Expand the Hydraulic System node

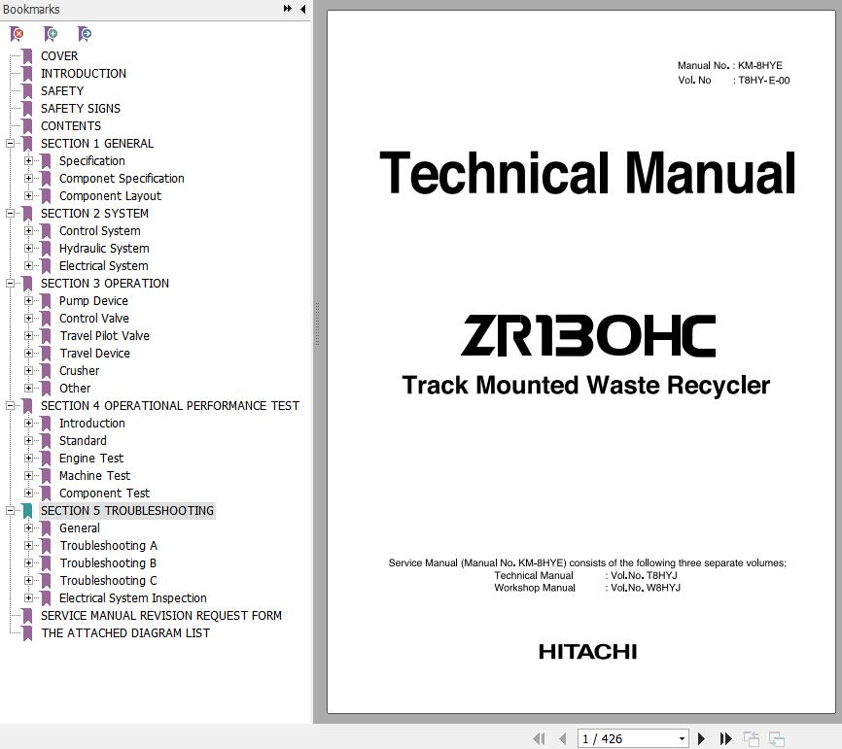click(28, 249)
